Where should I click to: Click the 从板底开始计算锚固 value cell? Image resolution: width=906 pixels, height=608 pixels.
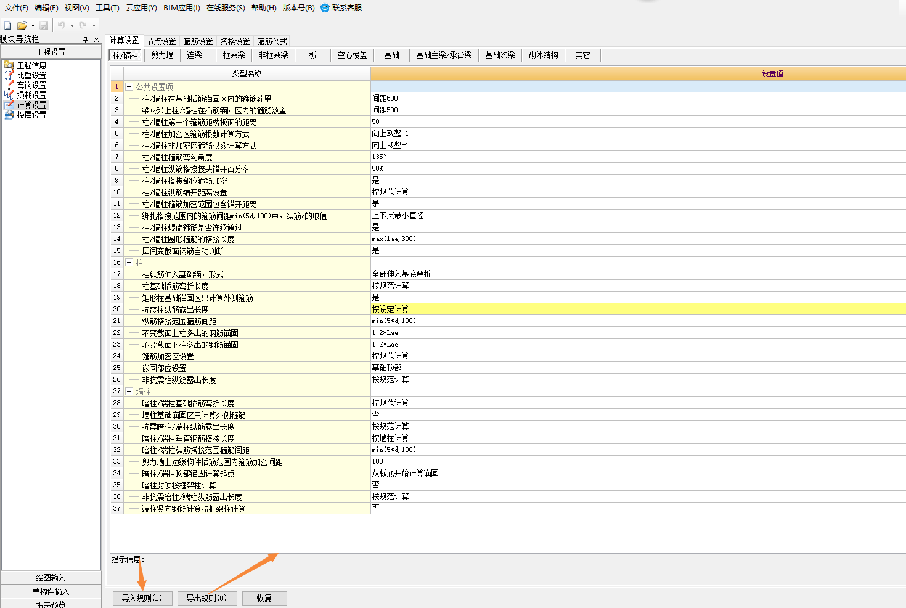638,473
